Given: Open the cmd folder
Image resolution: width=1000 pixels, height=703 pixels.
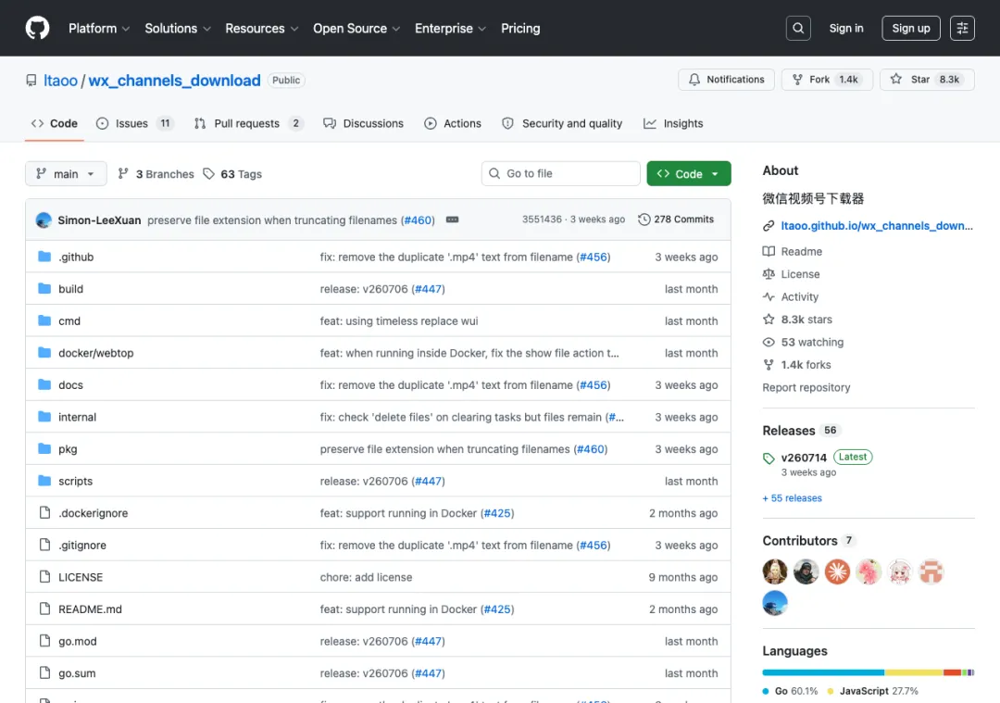Looking at the screenshot, I should tap(69, 320).
